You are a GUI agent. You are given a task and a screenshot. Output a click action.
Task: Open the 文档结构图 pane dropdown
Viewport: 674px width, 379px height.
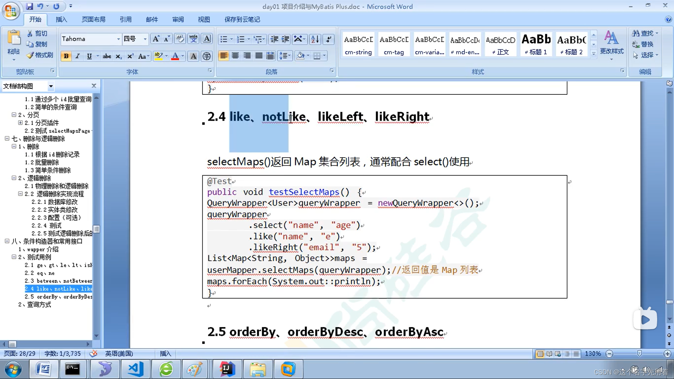click(x=51, y=86)
